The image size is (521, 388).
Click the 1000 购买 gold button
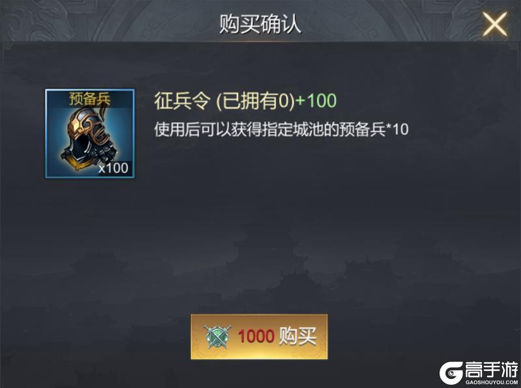[259, 337]
